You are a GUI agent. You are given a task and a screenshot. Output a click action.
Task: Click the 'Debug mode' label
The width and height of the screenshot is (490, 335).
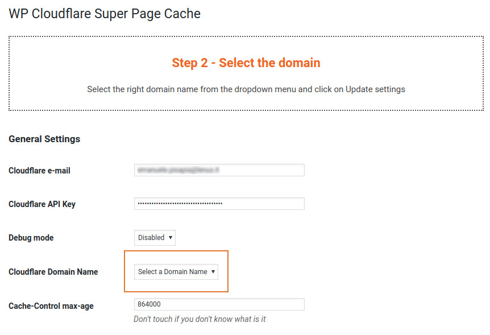coord(31,238)
